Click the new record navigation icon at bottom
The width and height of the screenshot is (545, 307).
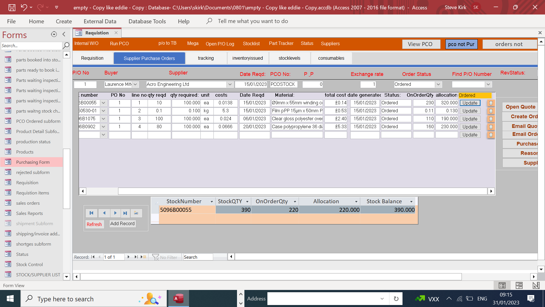[143, 257]
